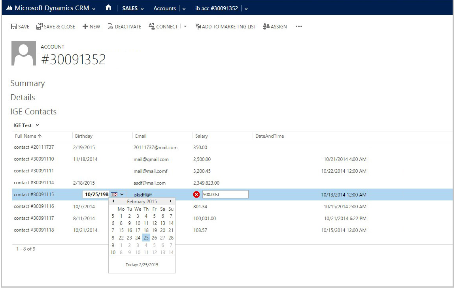455x288 pixels.
Task: Click the salary value 2,349,823.00
Action: pyautogui.click(x=206, y=183)
